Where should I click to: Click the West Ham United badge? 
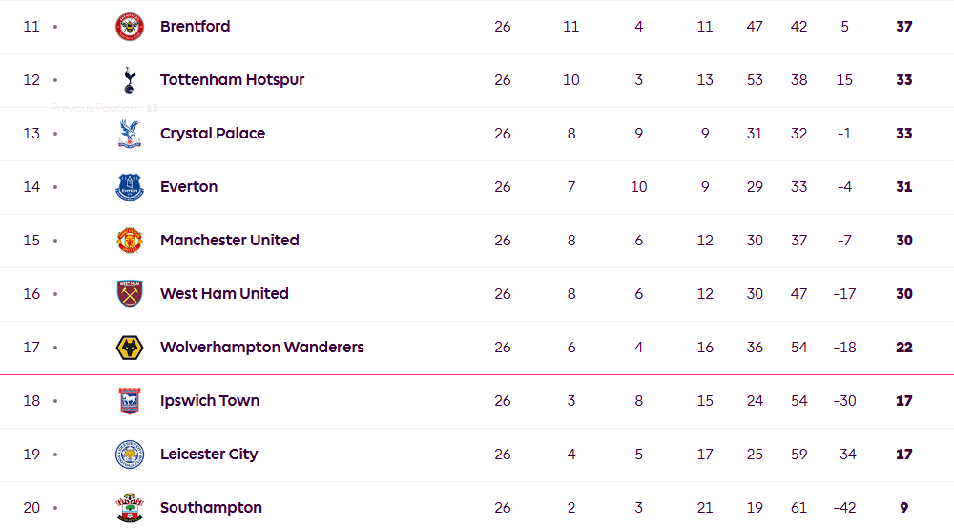(129, 294)
